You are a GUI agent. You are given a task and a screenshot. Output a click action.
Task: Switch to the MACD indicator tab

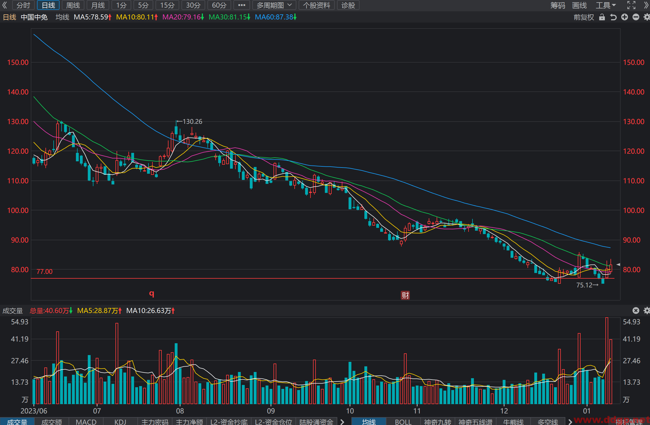point(86,422)
